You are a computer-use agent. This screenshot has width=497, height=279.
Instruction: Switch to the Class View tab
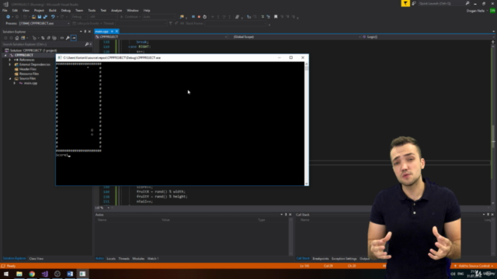36,259
